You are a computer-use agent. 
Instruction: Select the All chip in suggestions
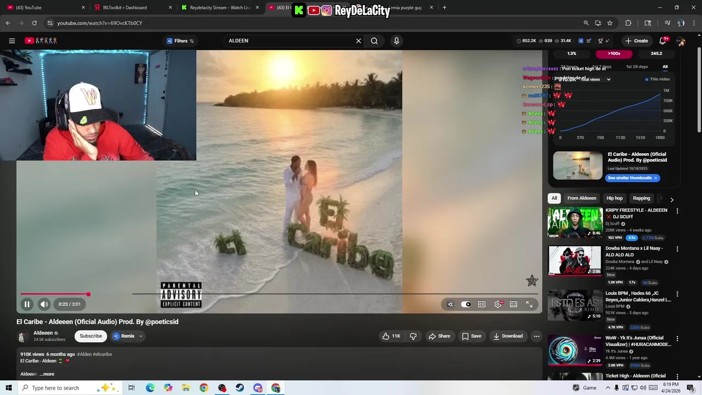[x=554, y=198]
